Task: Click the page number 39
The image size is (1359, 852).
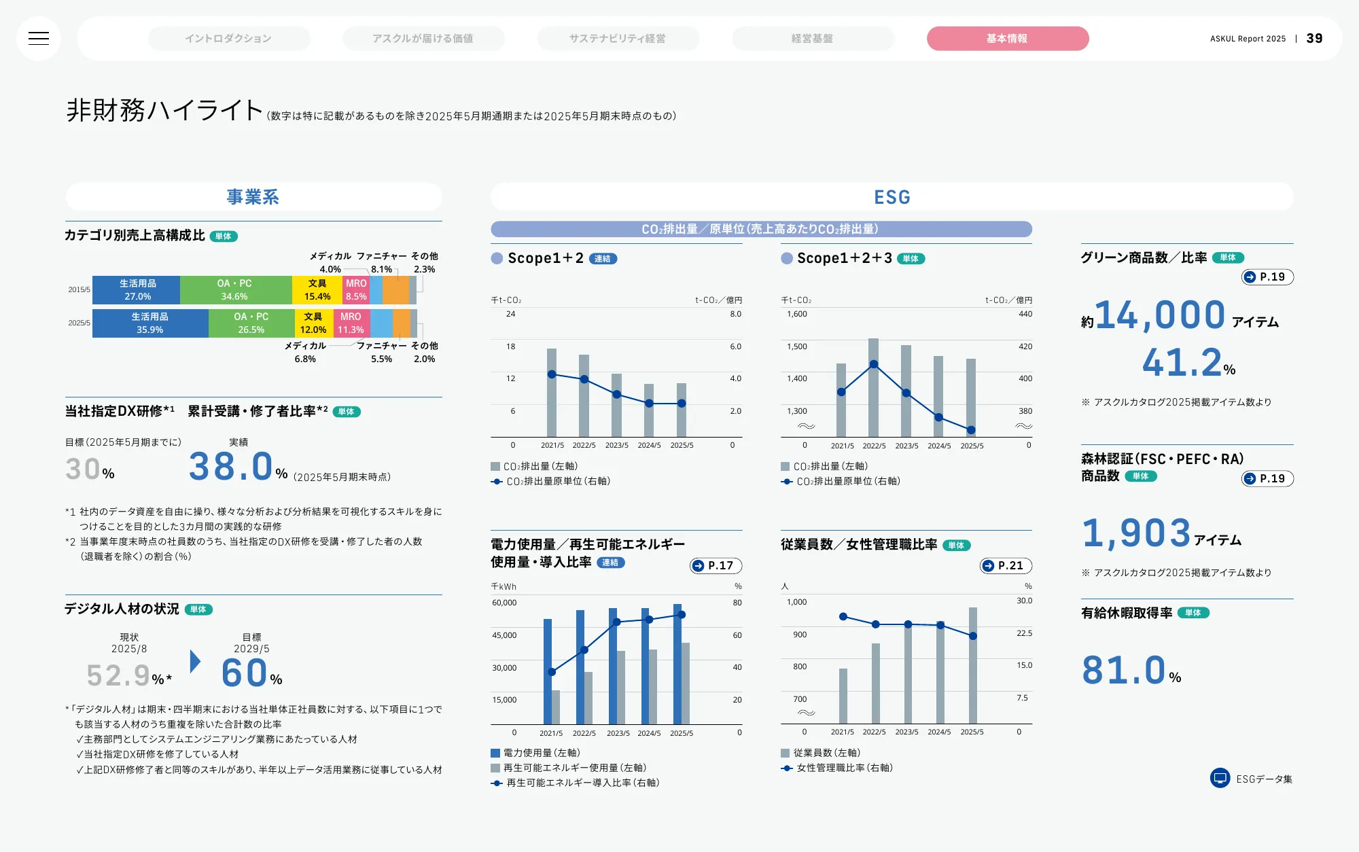Action: [1315, 39]
